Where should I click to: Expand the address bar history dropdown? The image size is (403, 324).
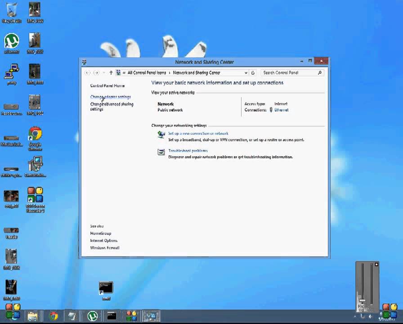(246, 73)
